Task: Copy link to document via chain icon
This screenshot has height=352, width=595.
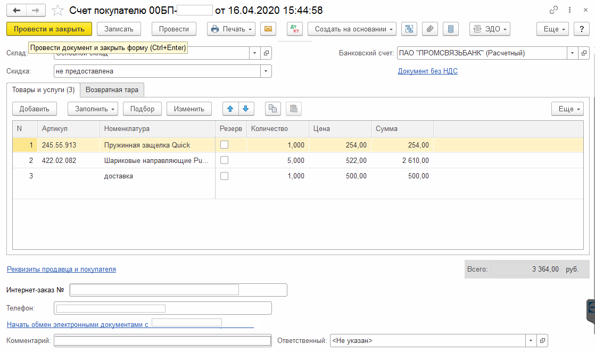Action: click(x=553, y=10)
